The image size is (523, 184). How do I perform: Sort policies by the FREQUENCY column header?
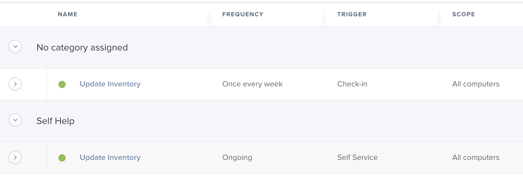point(243,14)
